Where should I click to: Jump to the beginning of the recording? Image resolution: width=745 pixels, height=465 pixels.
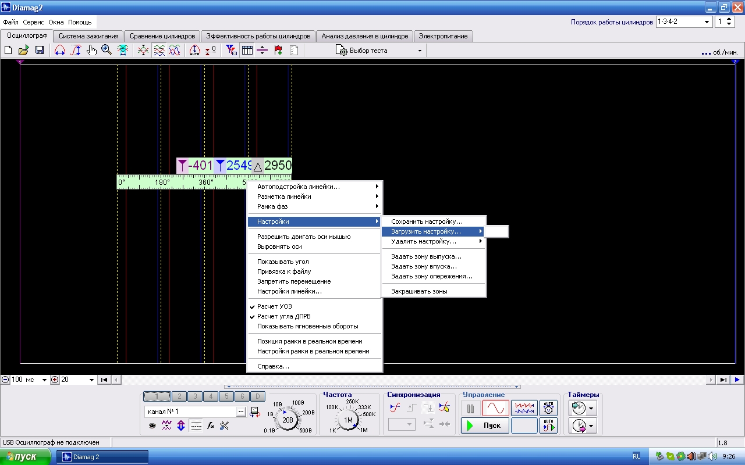coord(104,380)
